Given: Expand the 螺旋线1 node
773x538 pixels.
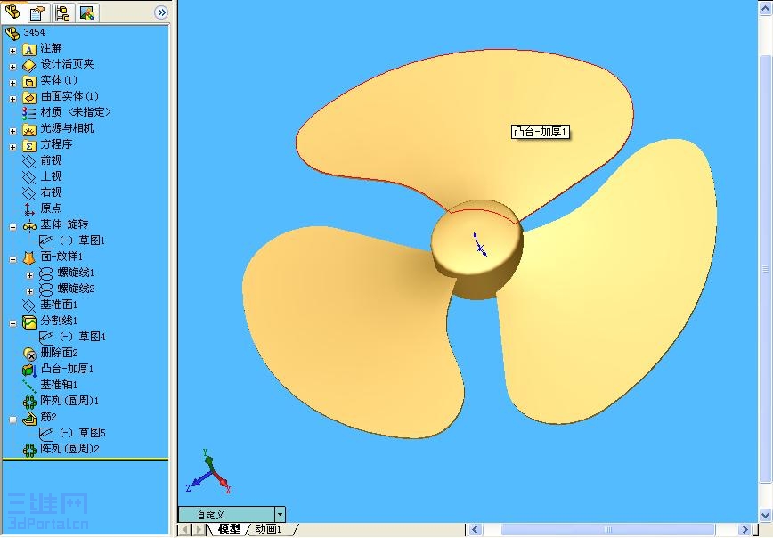Looking at the screenshot, I should coord(29,275).
